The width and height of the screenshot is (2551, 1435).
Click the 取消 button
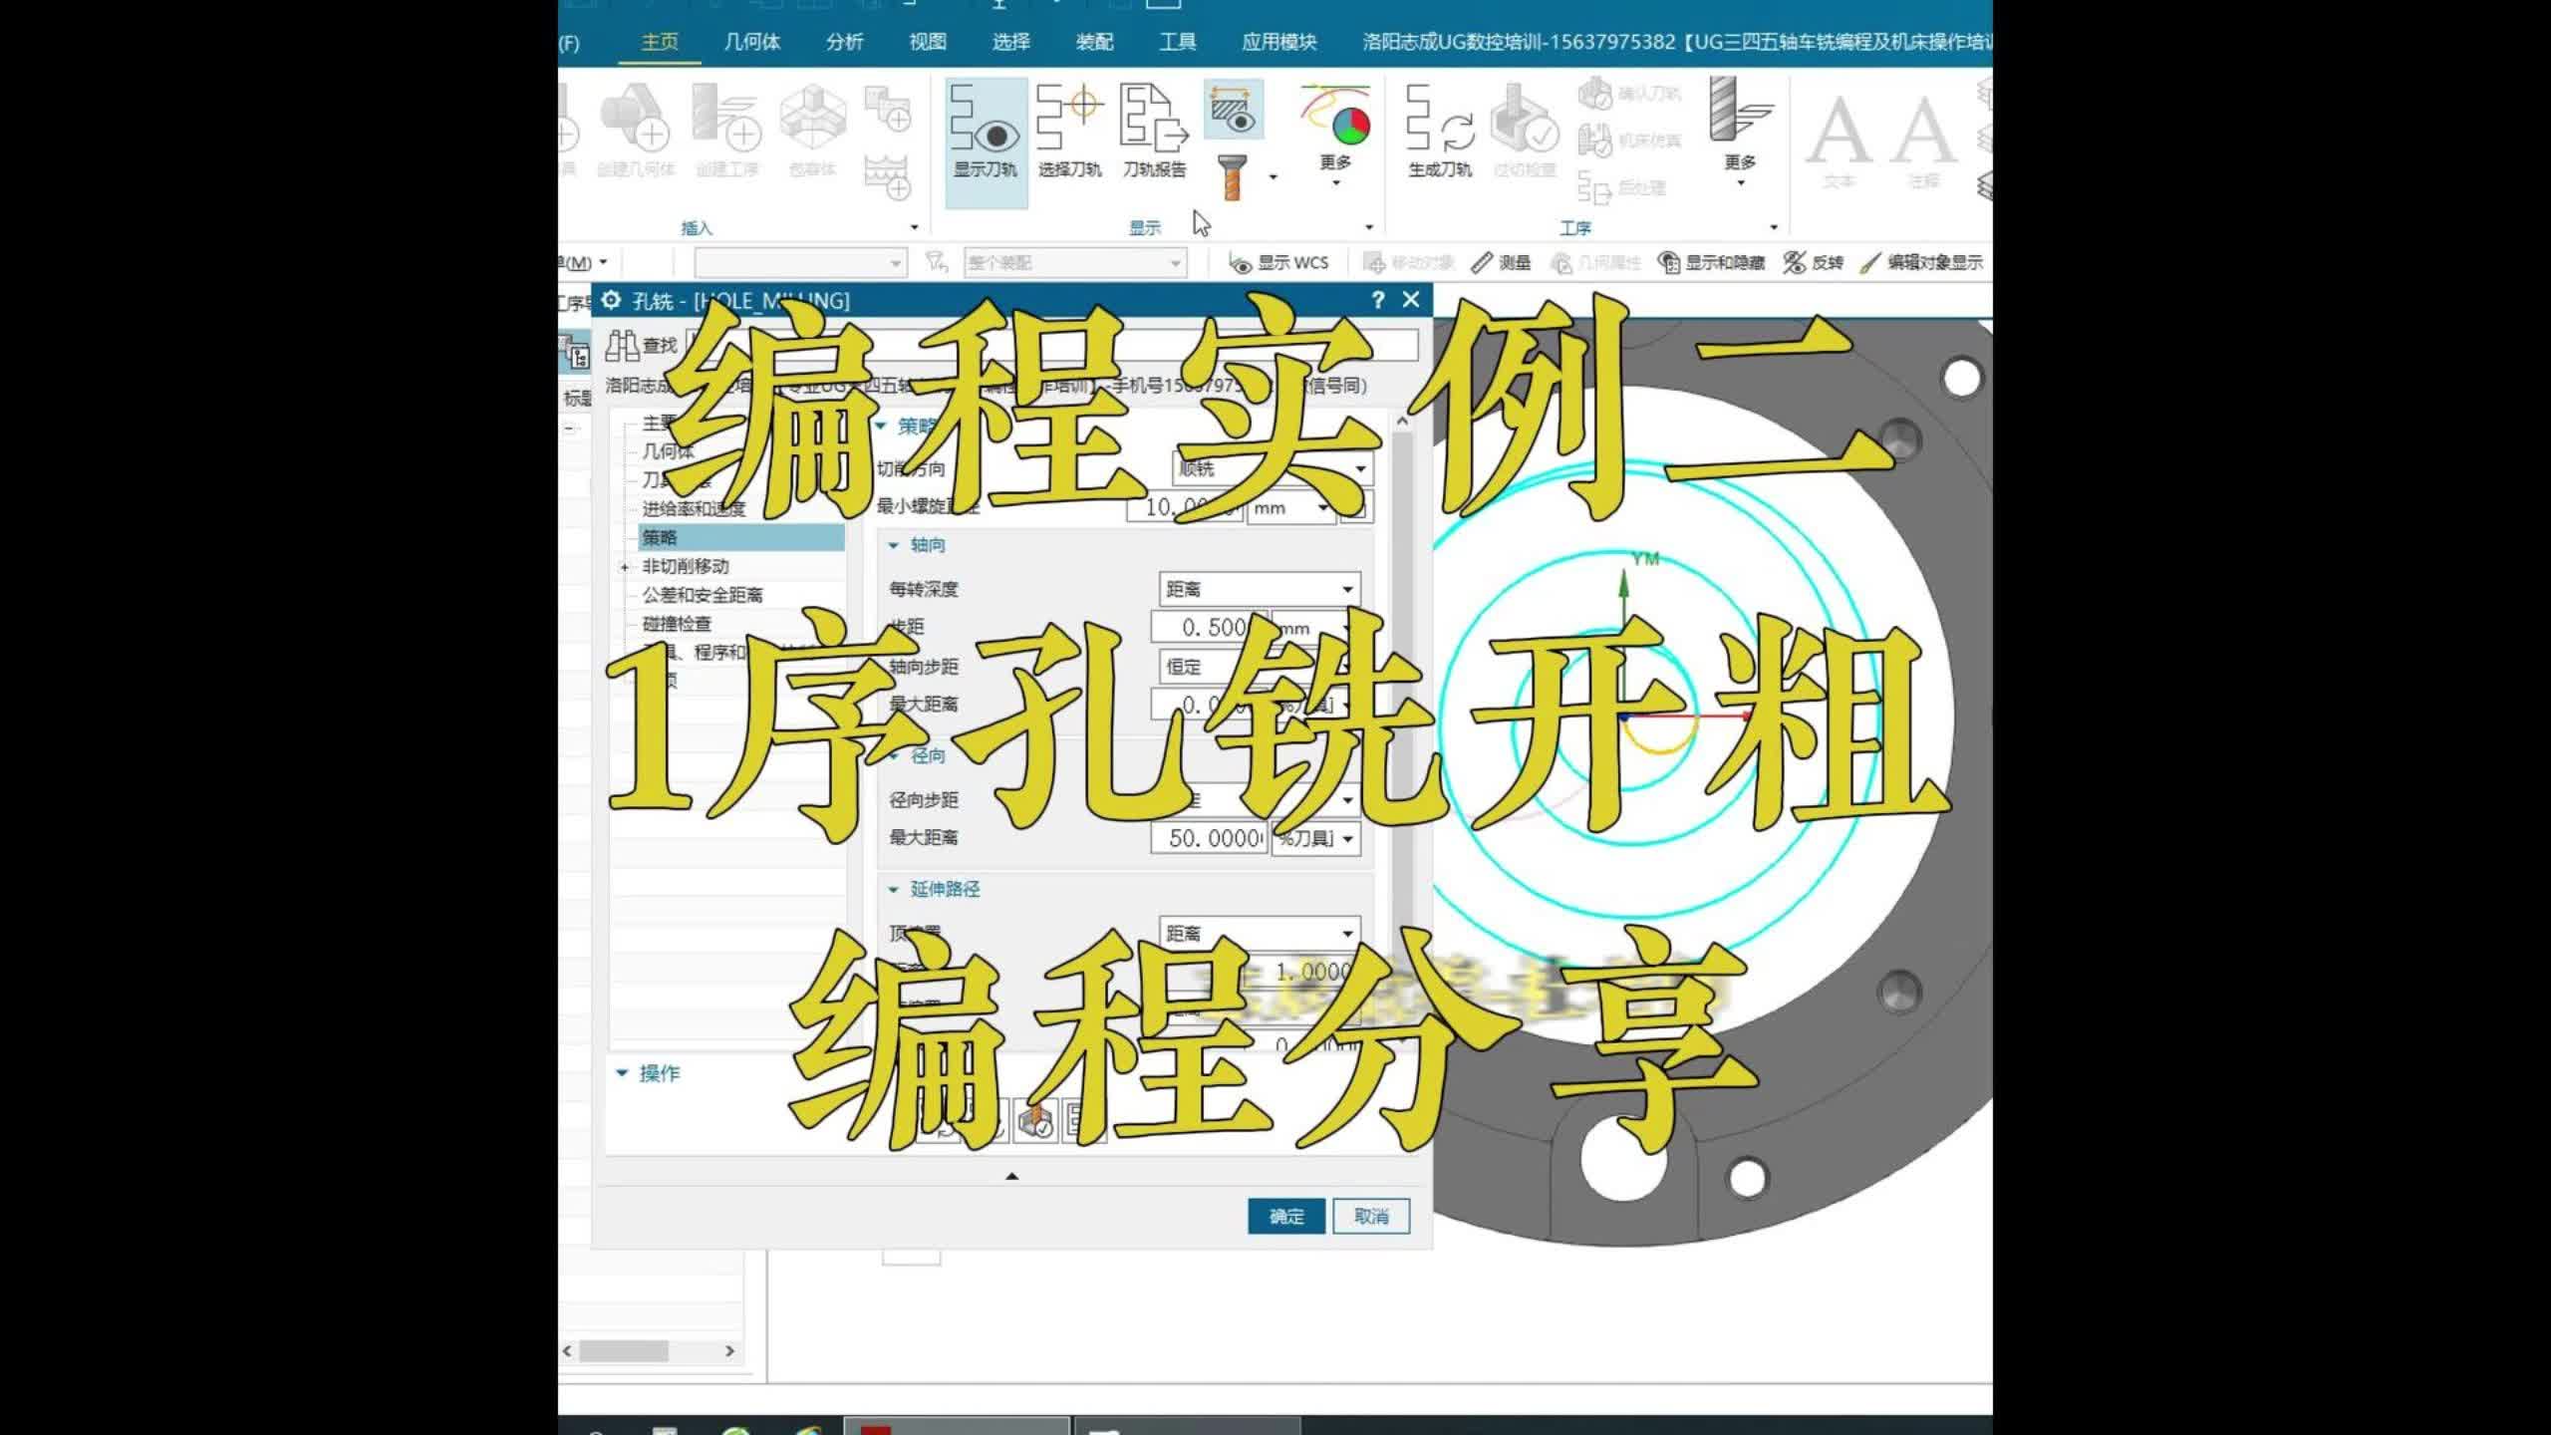coord(1371,1216)
